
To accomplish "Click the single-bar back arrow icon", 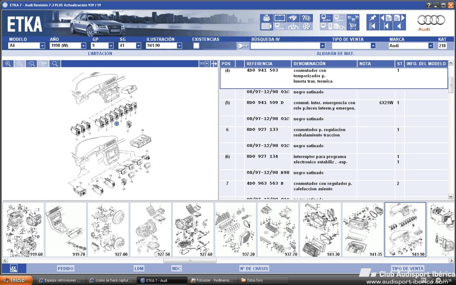I will (x=386, y=26).
